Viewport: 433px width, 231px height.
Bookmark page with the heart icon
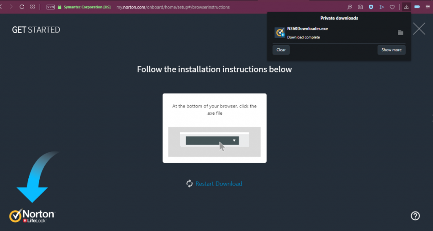point(392,7)
